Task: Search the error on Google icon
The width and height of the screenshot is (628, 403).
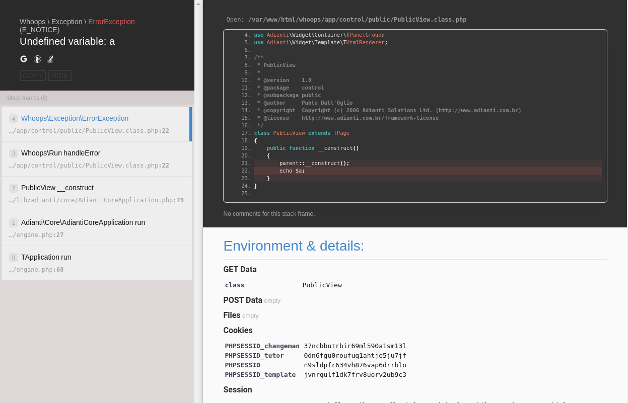Action: [24, 59]
